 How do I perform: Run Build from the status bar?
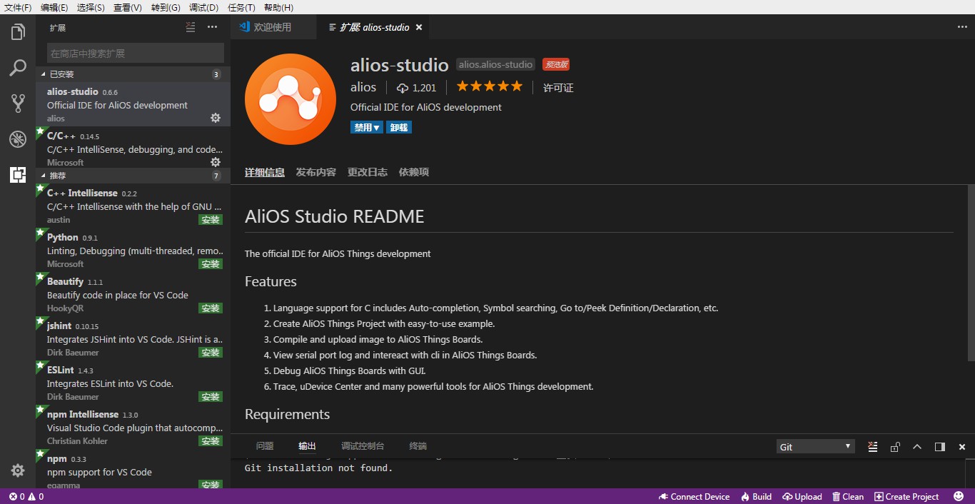coord(757,496)
